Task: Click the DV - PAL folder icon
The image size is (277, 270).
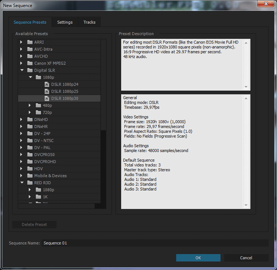Action: click(30, 147)
